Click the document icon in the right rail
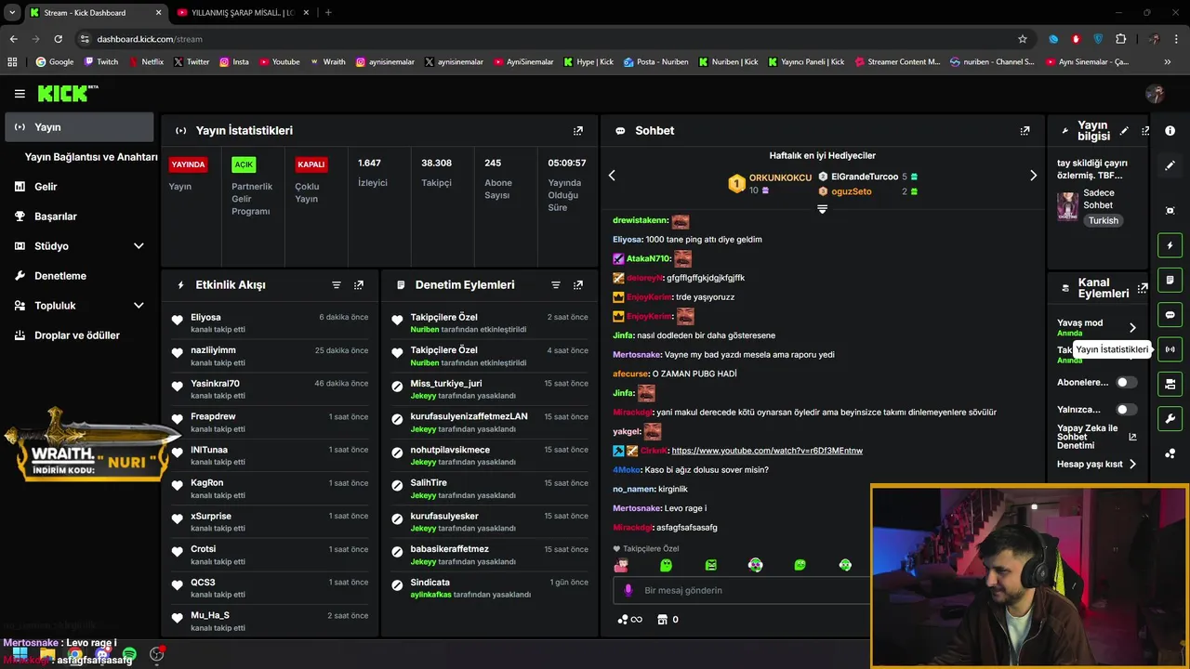This screenshot has height=669, width=1190. 1170,281
